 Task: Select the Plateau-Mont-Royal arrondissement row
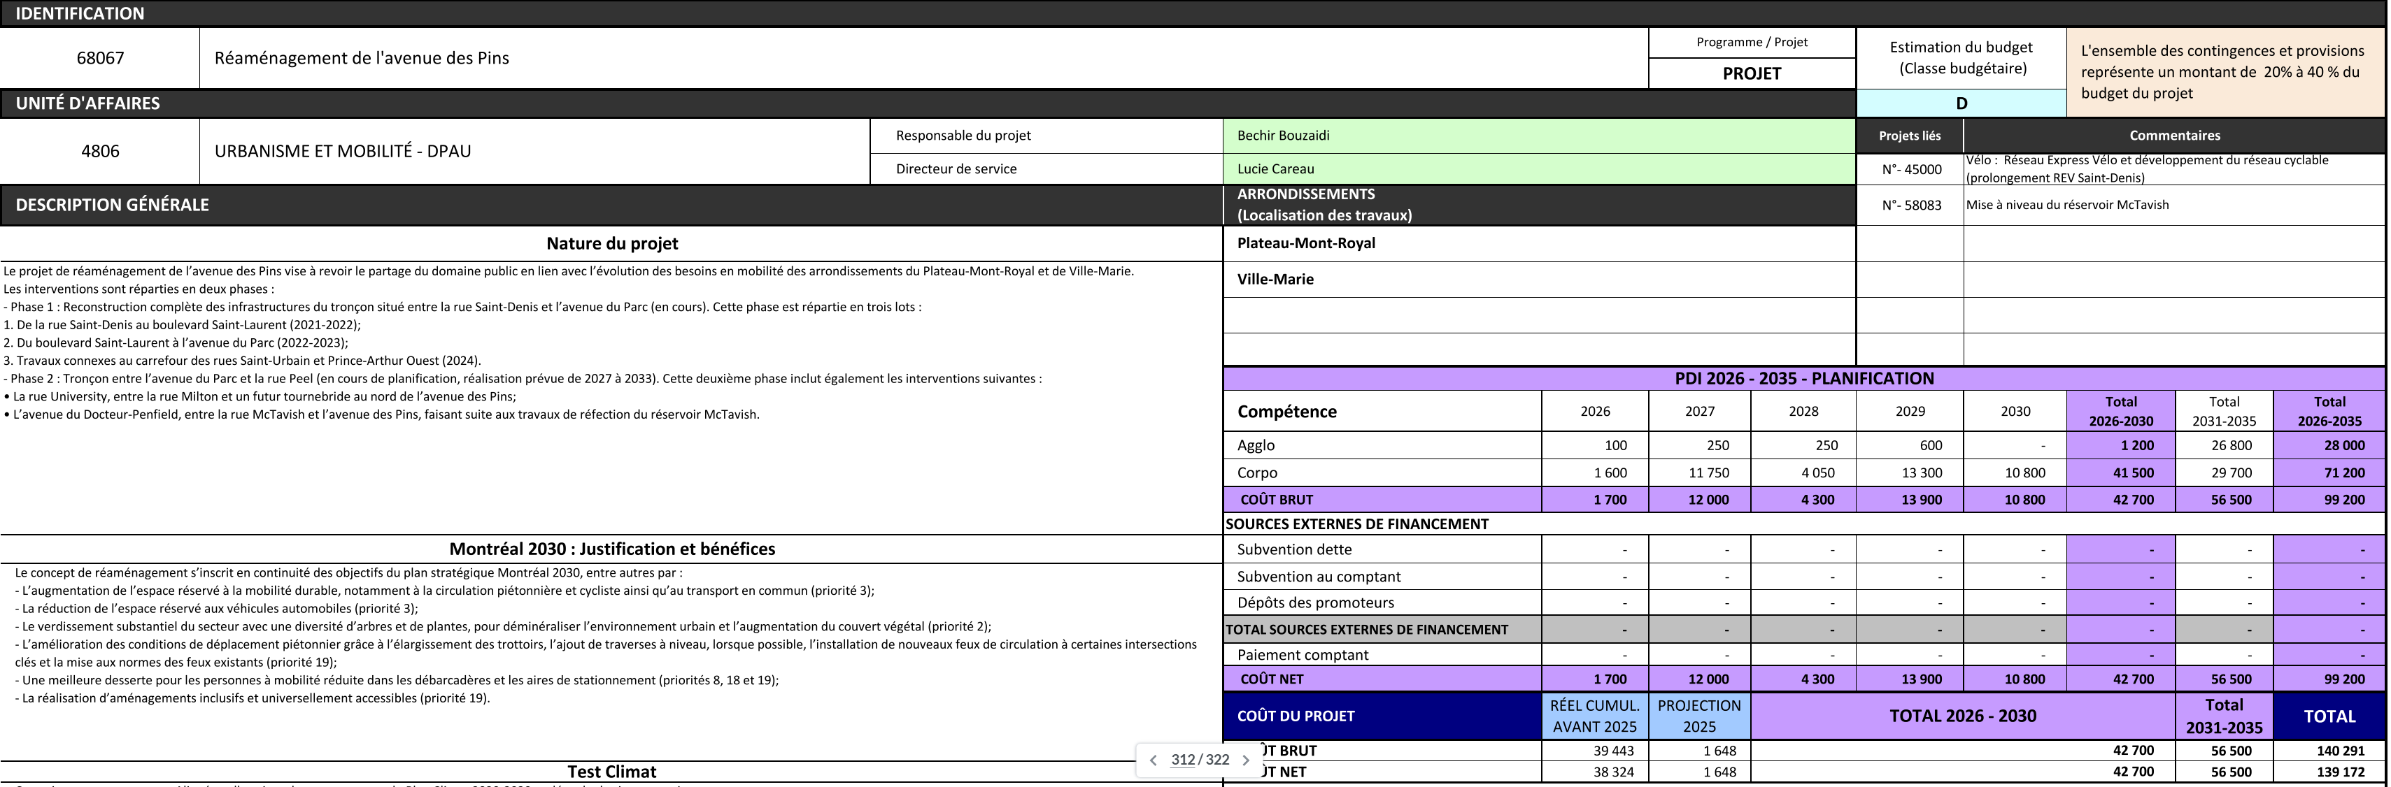(x=1538, y=244)
